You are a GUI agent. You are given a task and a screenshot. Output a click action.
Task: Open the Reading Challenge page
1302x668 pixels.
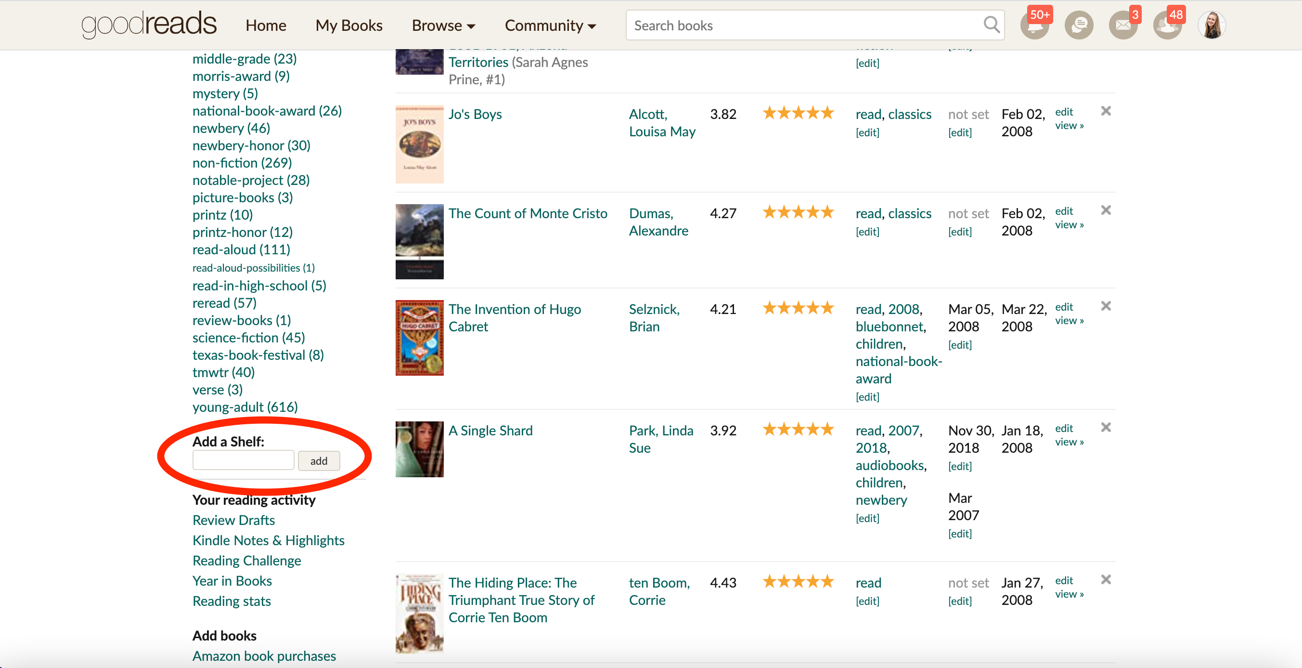click(x=246, y=560)
